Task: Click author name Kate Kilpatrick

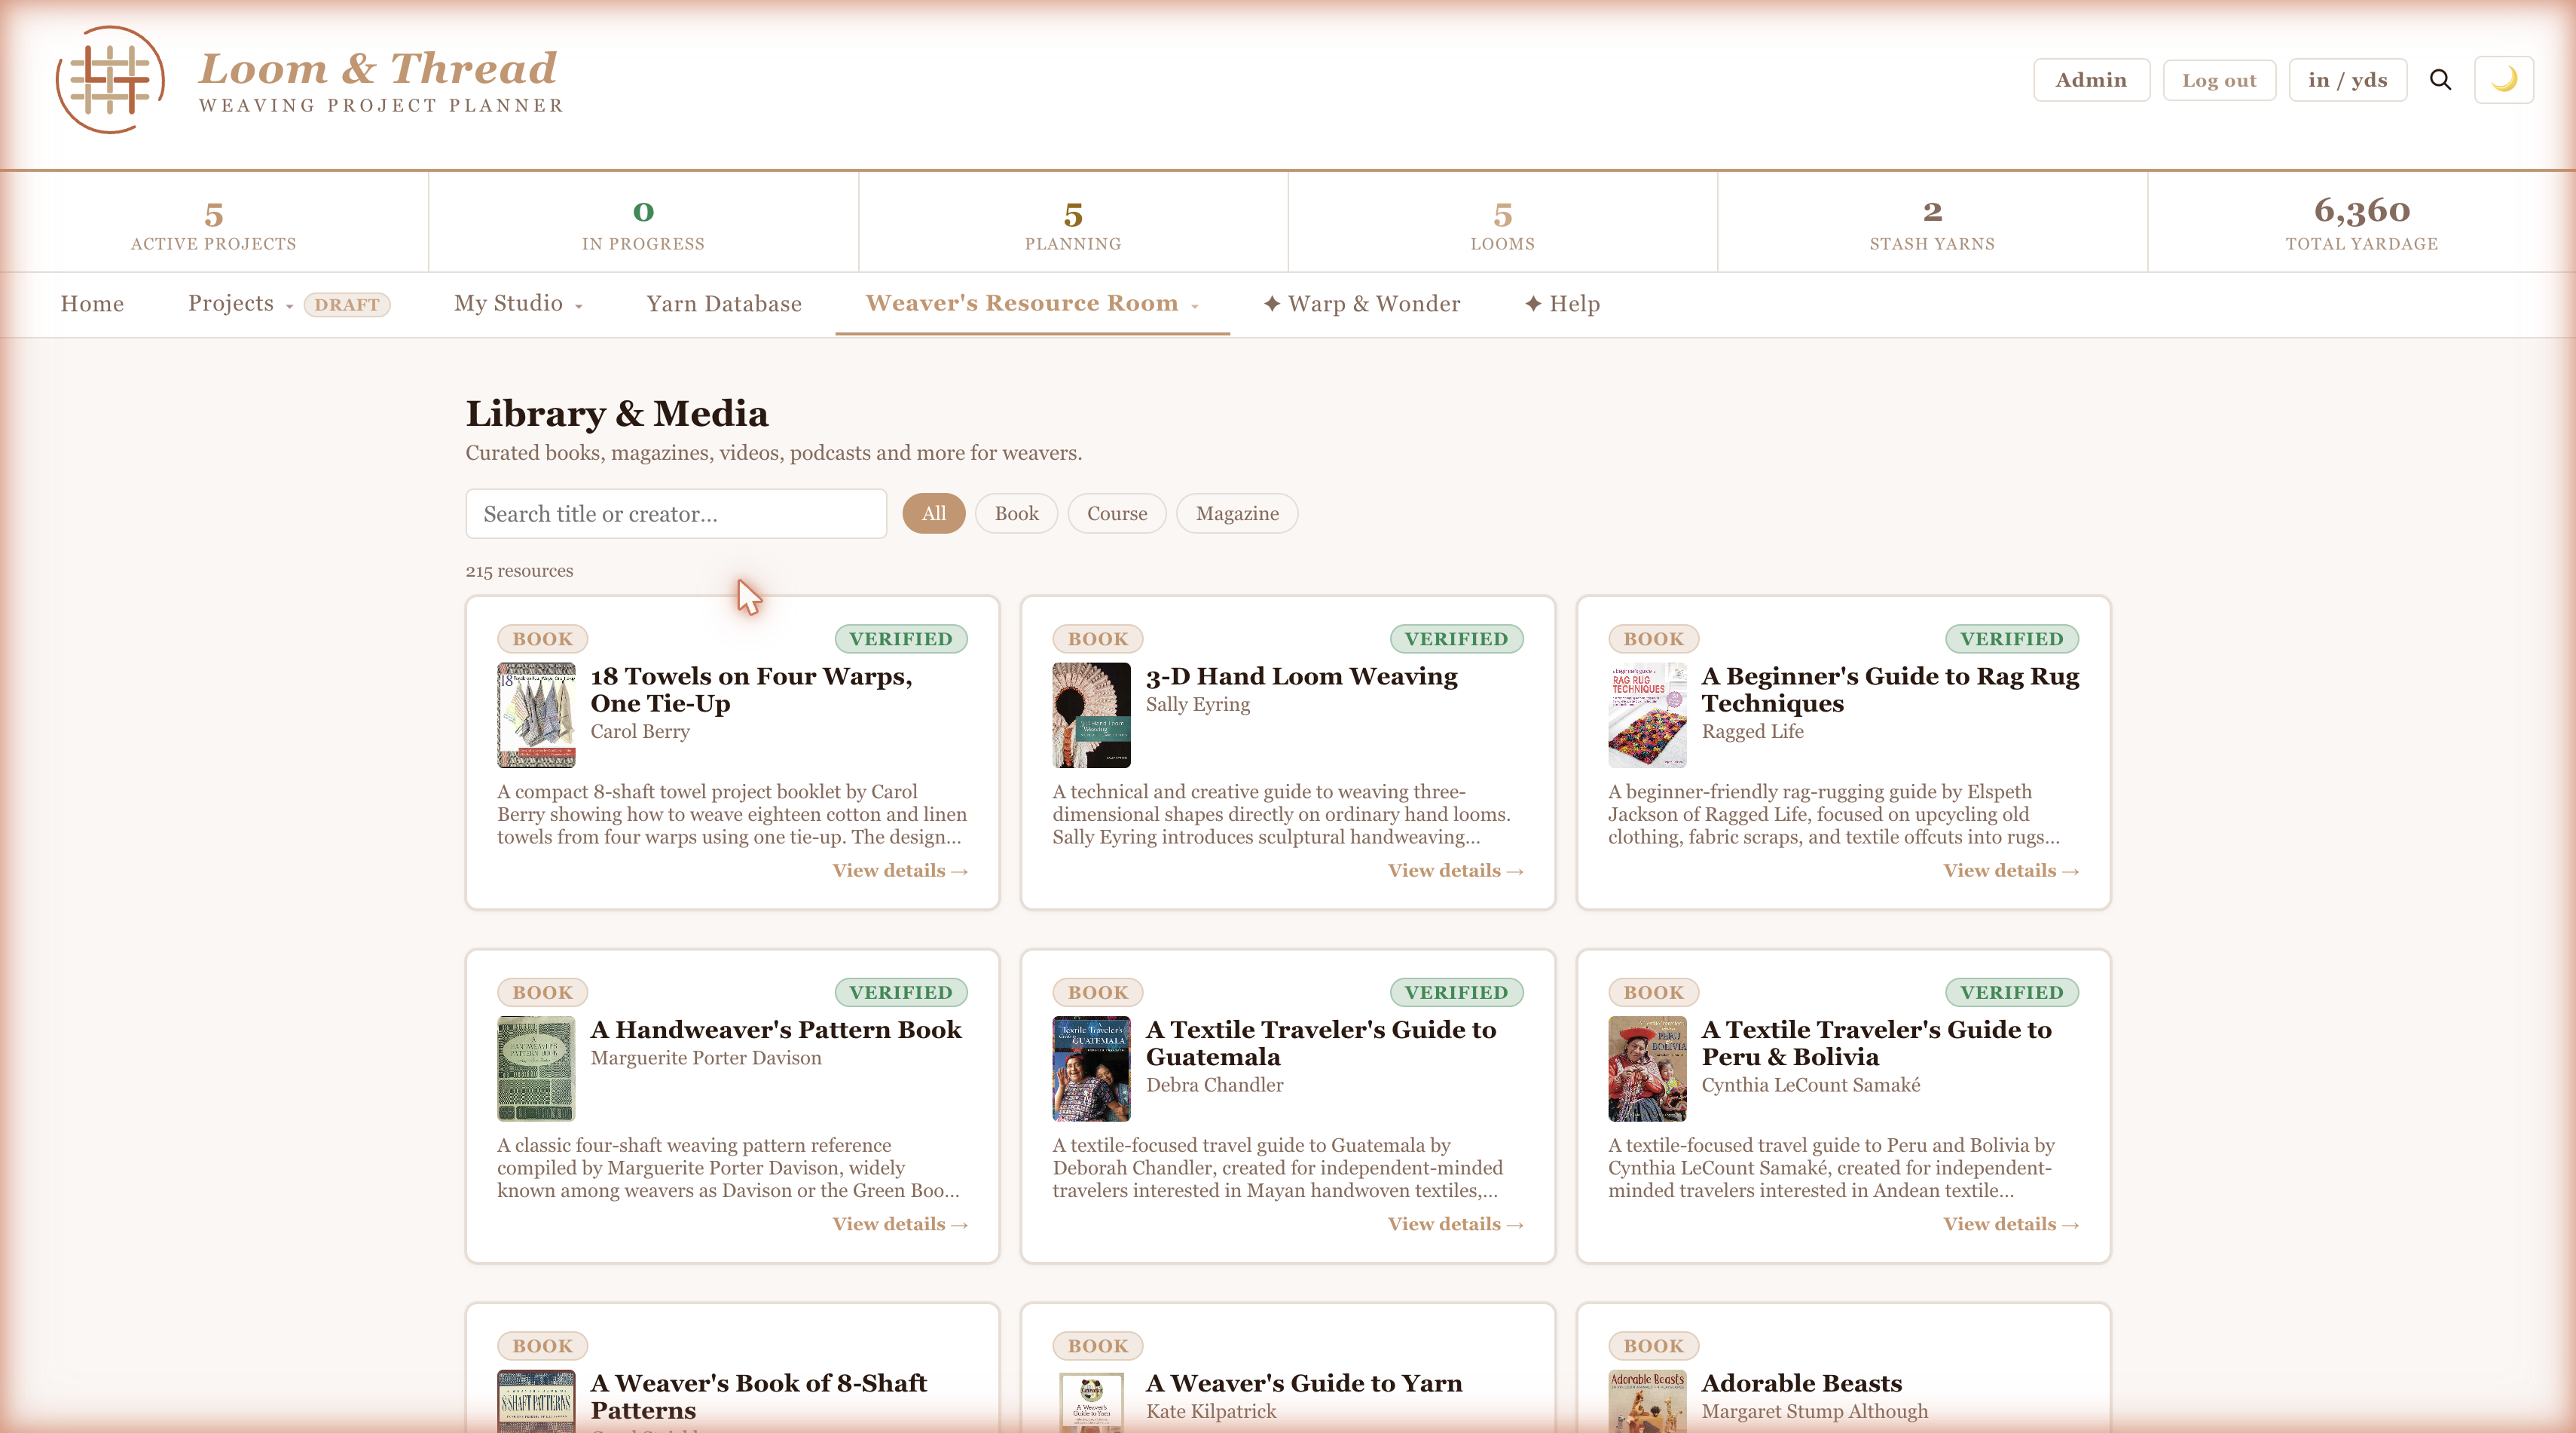Action: 1211,1411
